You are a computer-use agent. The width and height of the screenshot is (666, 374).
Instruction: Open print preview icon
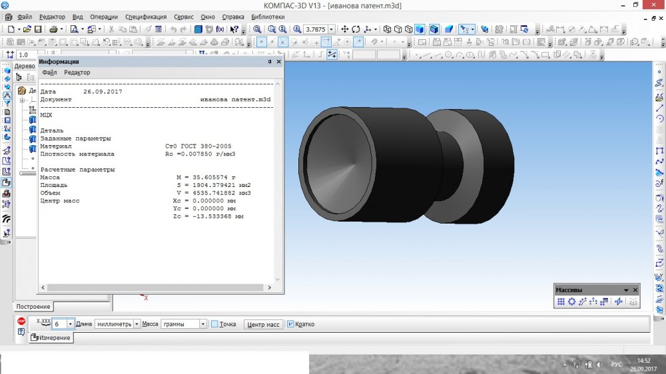(74, 29)
